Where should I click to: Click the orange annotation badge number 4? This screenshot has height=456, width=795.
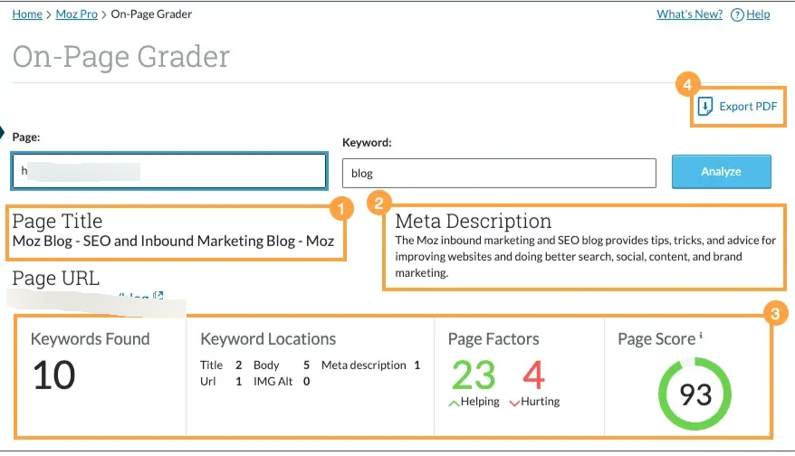687,85
